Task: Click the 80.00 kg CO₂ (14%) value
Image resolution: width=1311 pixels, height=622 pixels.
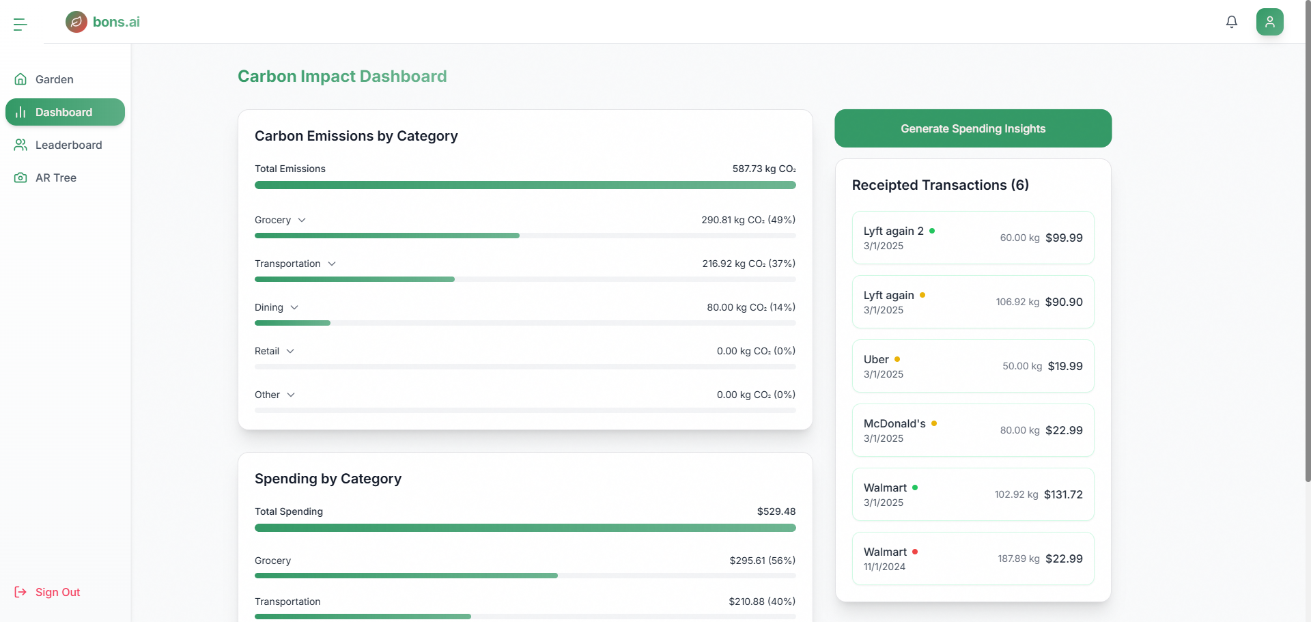Action: pyautogui.click(x=751, y=307)
